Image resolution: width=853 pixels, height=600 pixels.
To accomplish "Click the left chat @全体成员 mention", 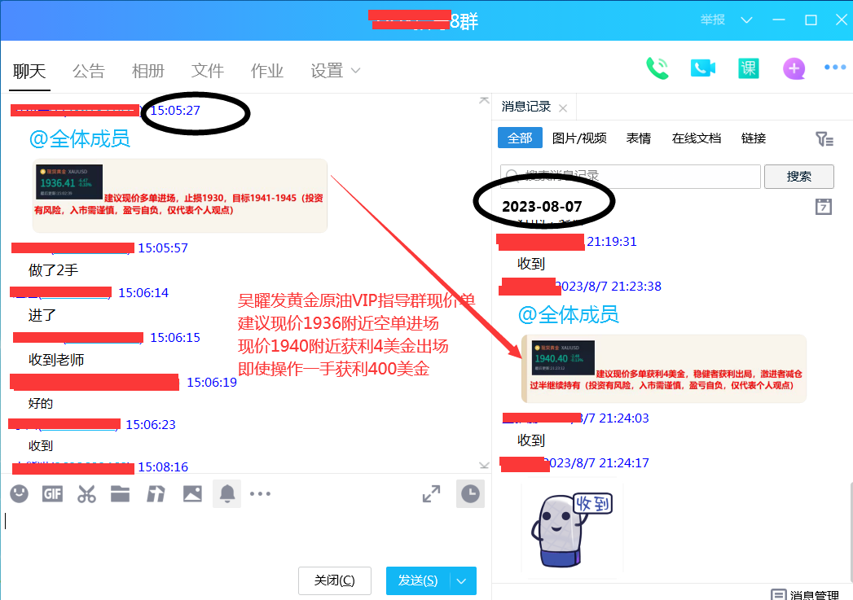I will (x=79, y=139).
